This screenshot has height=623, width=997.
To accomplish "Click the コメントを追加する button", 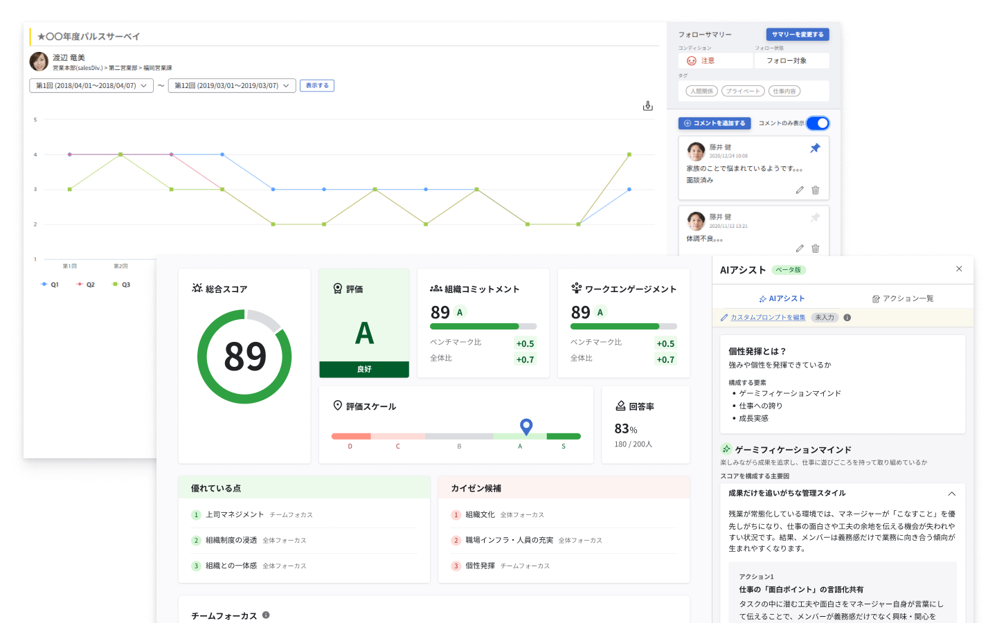I will [715, 123].
